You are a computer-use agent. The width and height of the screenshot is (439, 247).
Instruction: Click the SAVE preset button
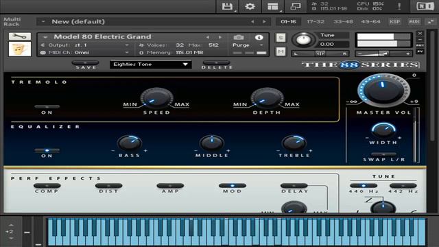tap(85, 62)
